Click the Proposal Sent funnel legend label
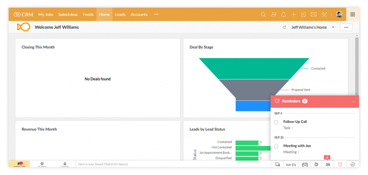Screen dimensions: 368x175 301,90
